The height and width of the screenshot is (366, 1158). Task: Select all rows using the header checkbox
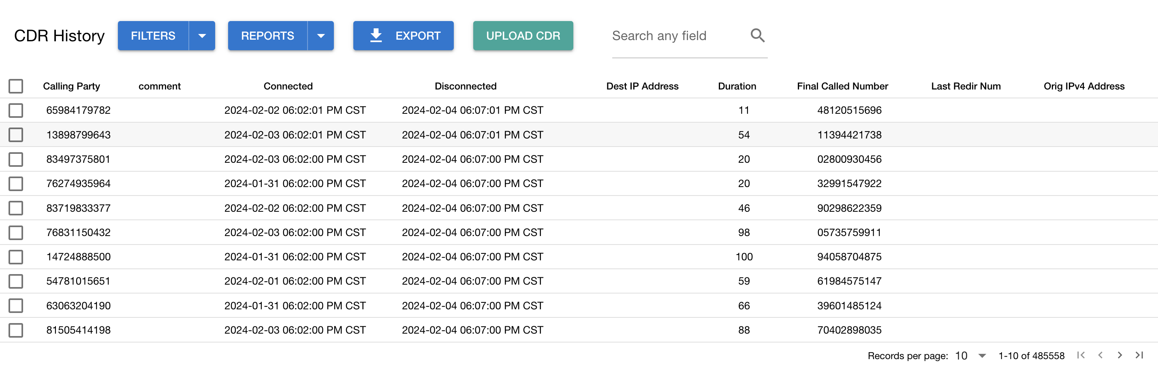[x=16, y=86]
